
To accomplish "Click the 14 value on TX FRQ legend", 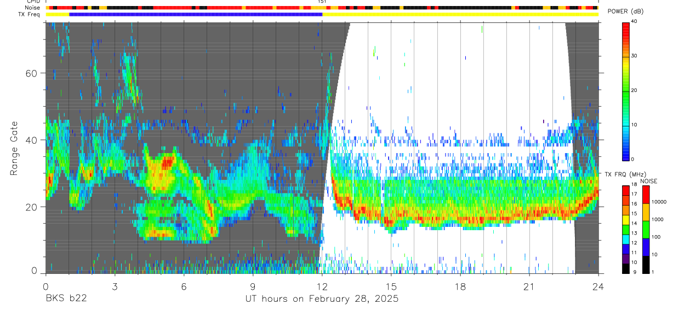I will [634, 224].
